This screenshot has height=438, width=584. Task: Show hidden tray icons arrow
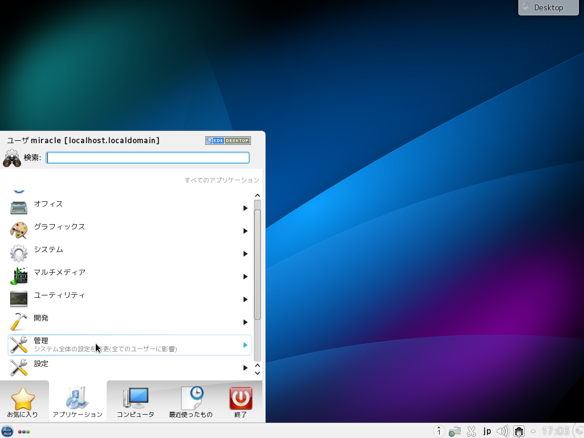[x=533, y=431]
